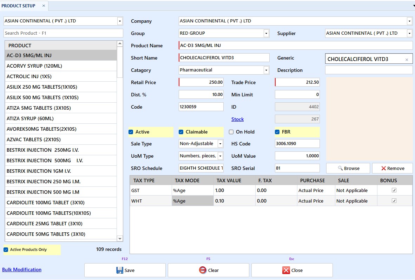The height and width of the screenshot is (280, 415).
Task: Toggle Active Products Only checkbox
Action: pyautogui.click(x=6, y=250)
